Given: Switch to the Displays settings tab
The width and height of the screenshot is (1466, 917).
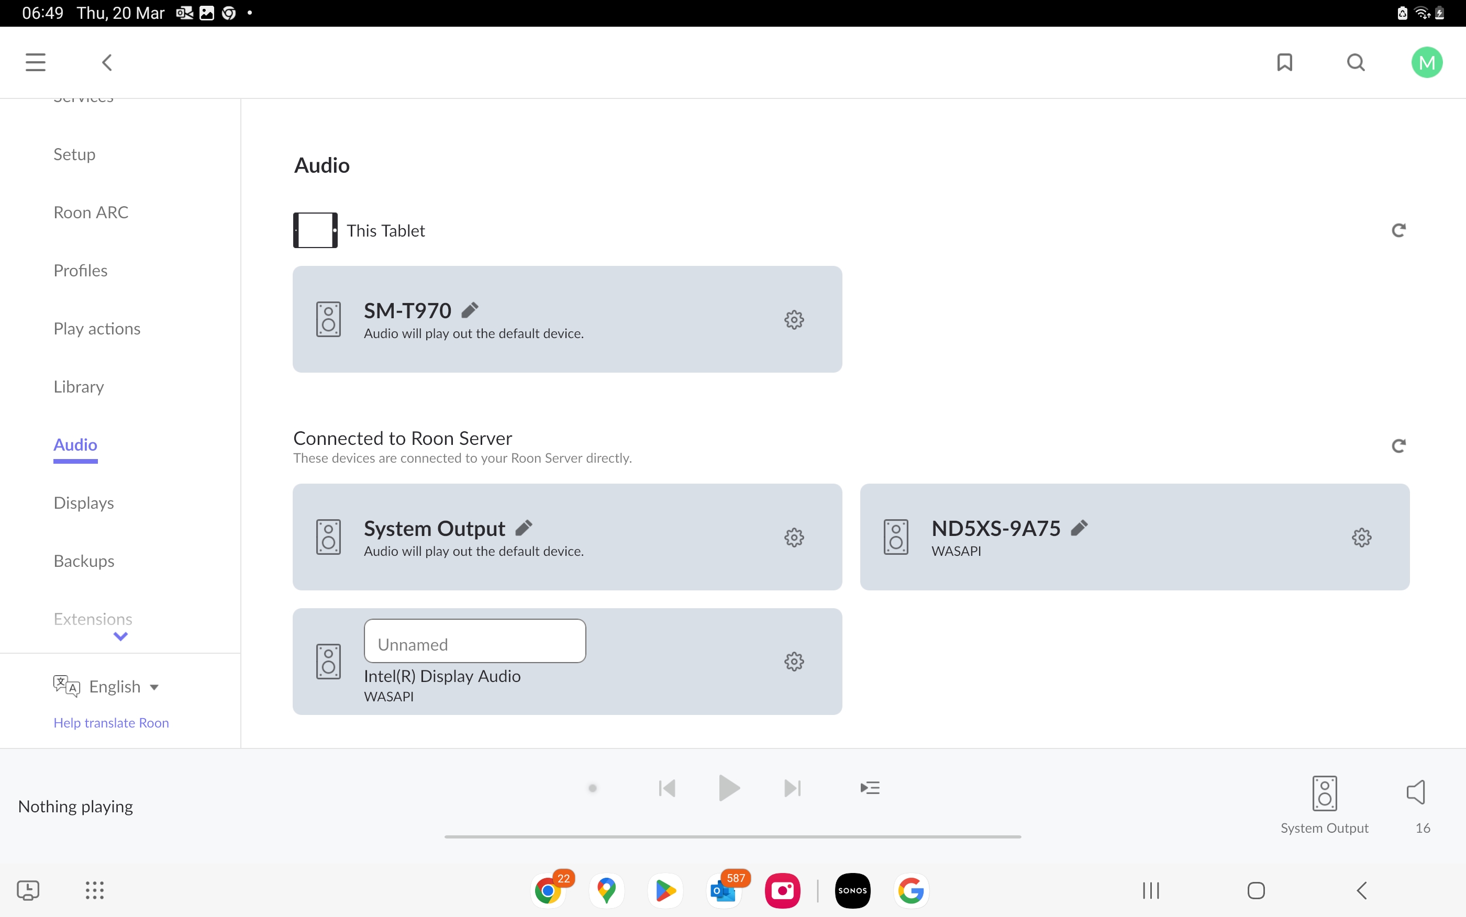Looking at the screenshot, I should tap(84, 503).
